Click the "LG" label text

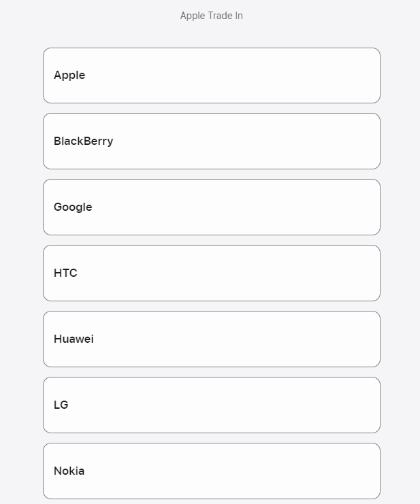[x=61, y=405]
